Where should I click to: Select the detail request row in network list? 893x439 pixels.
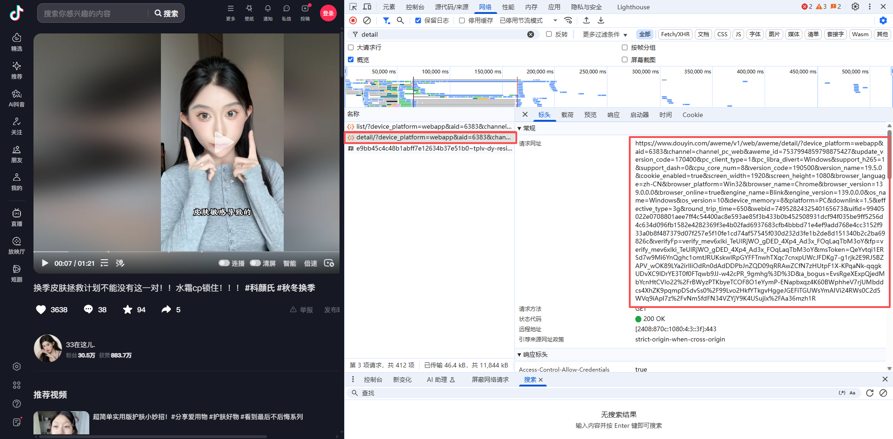pos(430,137)
